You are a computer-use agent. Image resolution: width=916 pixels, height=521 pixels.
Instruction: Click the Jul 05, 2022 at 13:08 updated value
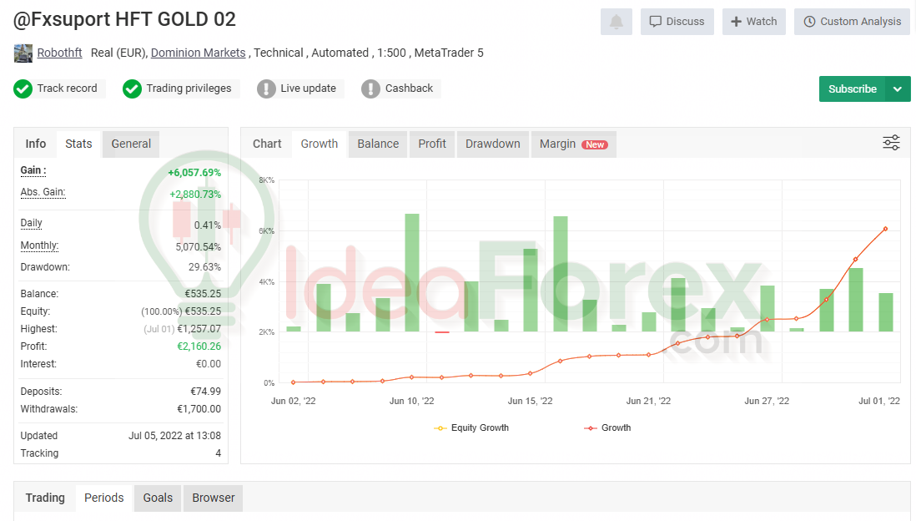pos(174,436)
